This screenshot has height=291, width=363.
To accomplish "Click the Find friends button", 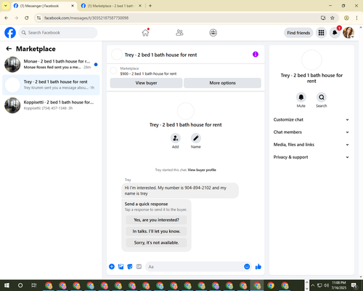I will pyautogui.click(x=298, y=33).
